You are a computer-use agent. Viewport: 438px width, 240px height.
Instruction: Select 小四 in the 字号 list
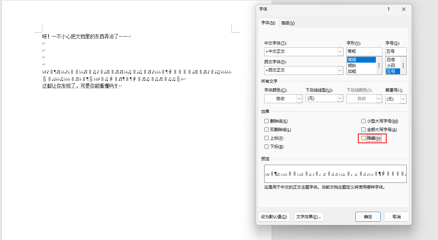[x=393, y=66]
